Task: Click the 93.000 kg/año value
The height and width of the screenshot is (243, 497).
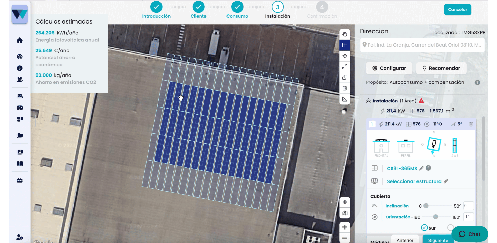Action: pyautogui.click(x=53, y=75)
